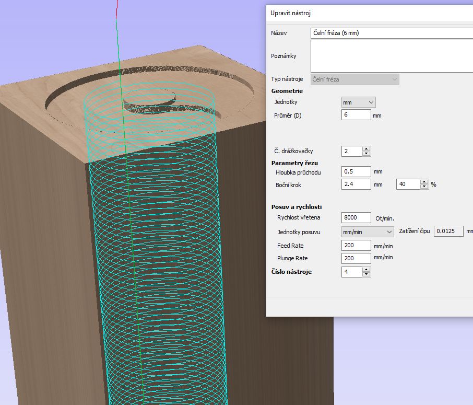Increase Č. drážkovačky with up arrow

(x=366, y=149)
